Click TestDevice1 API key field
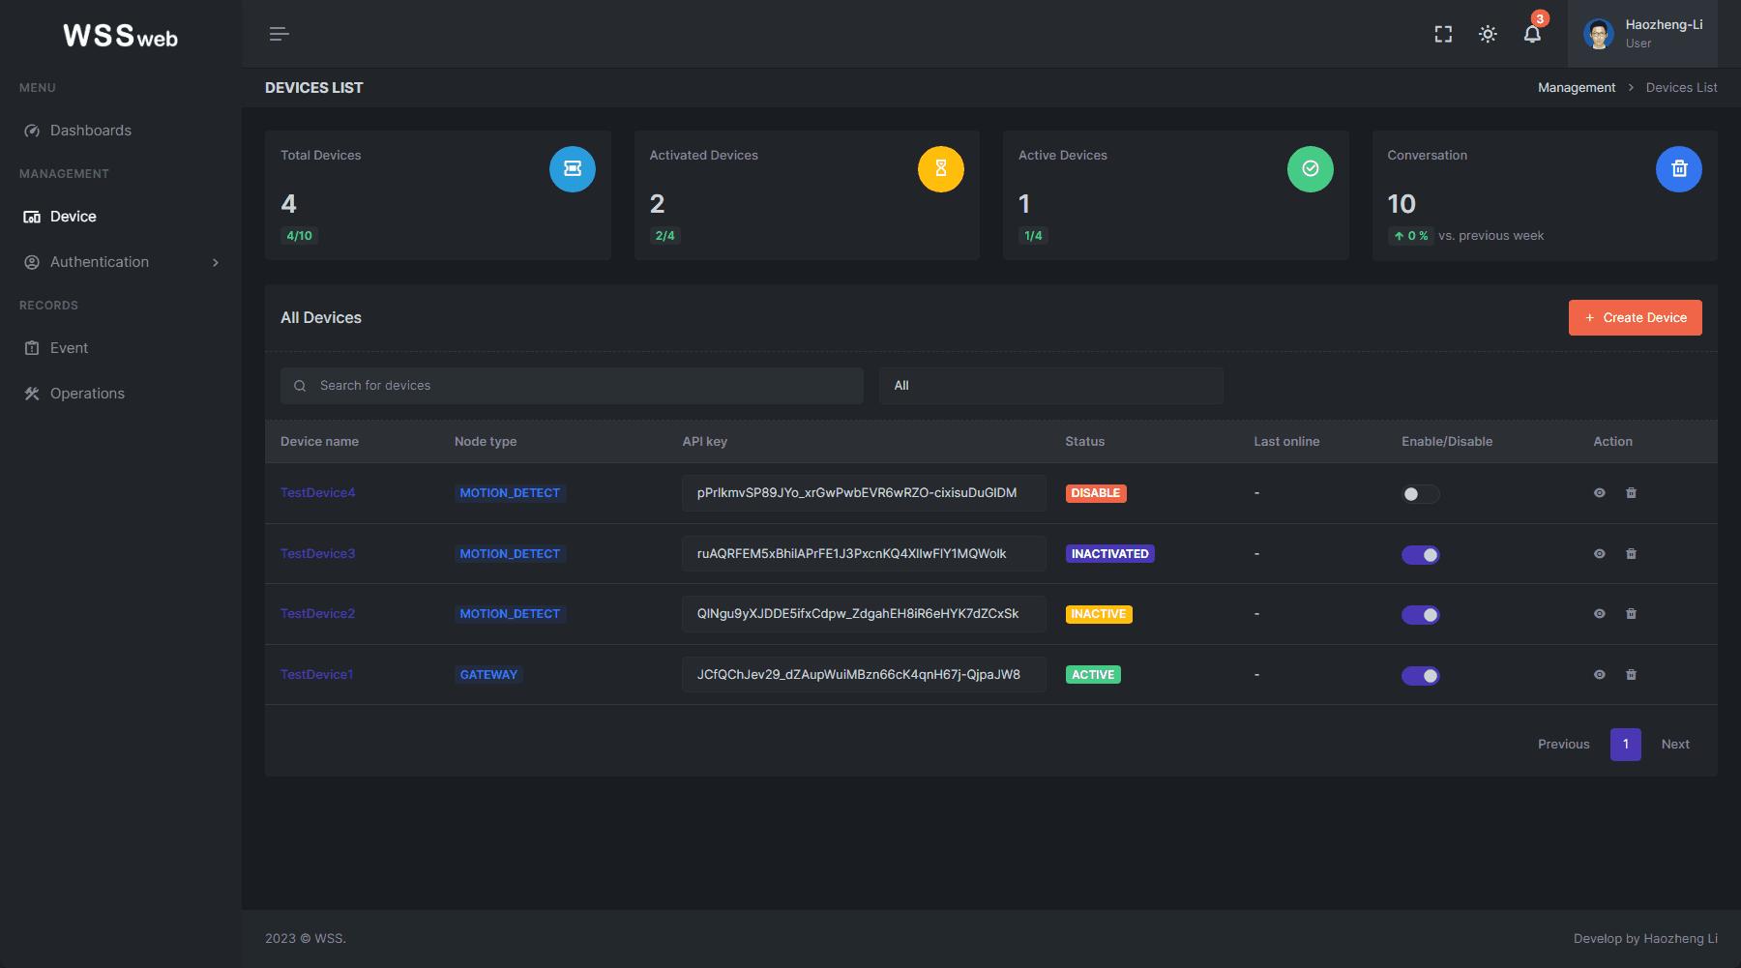Screen dimensions: 1741x968 864,675
